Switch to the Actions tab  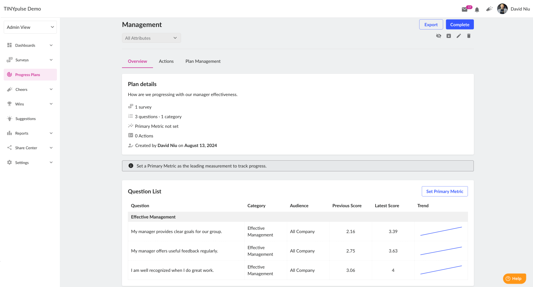click(x=166, y=61)
